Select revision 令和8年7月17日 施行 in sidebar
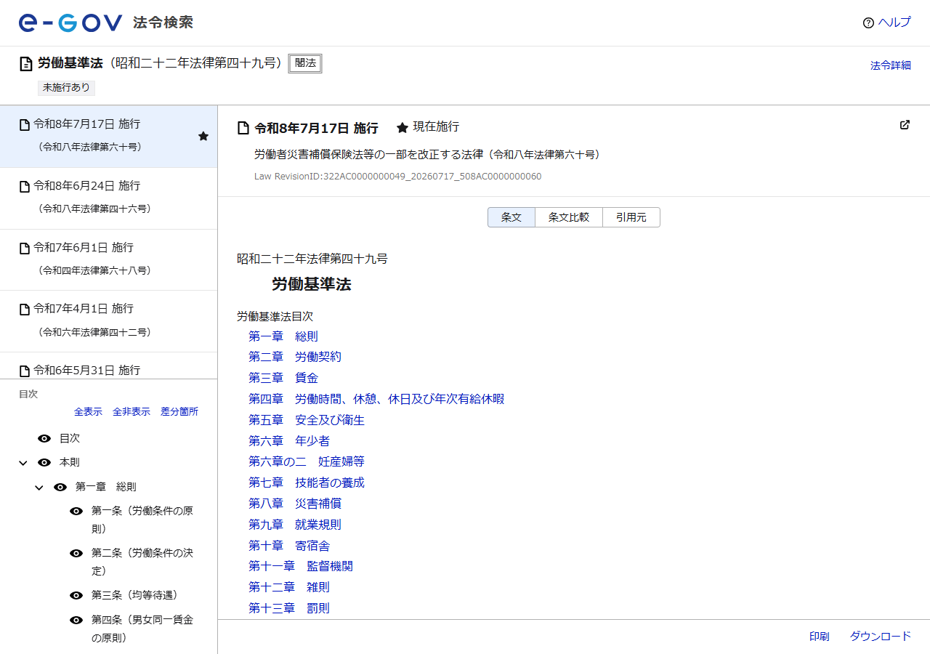Viewport: 930px width, 654px height. coord(108,136)
